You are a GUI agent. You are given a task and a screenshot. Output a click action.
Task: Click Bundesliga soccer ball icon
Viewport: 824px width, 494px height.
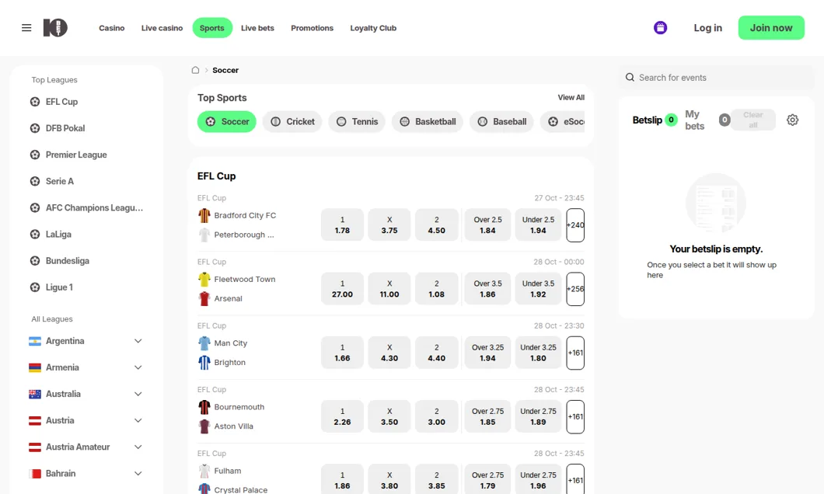pyautogui.click(x=35, y=261)
